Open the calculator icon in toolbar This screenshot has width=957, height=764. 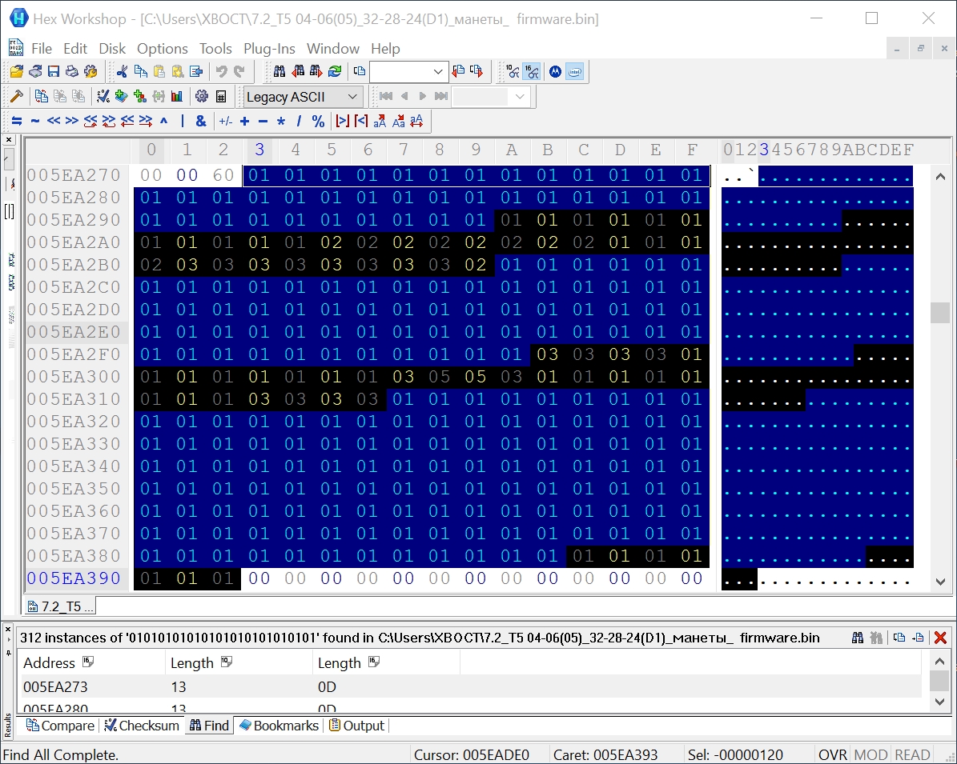pyautogui.click(x=221, y=97)
